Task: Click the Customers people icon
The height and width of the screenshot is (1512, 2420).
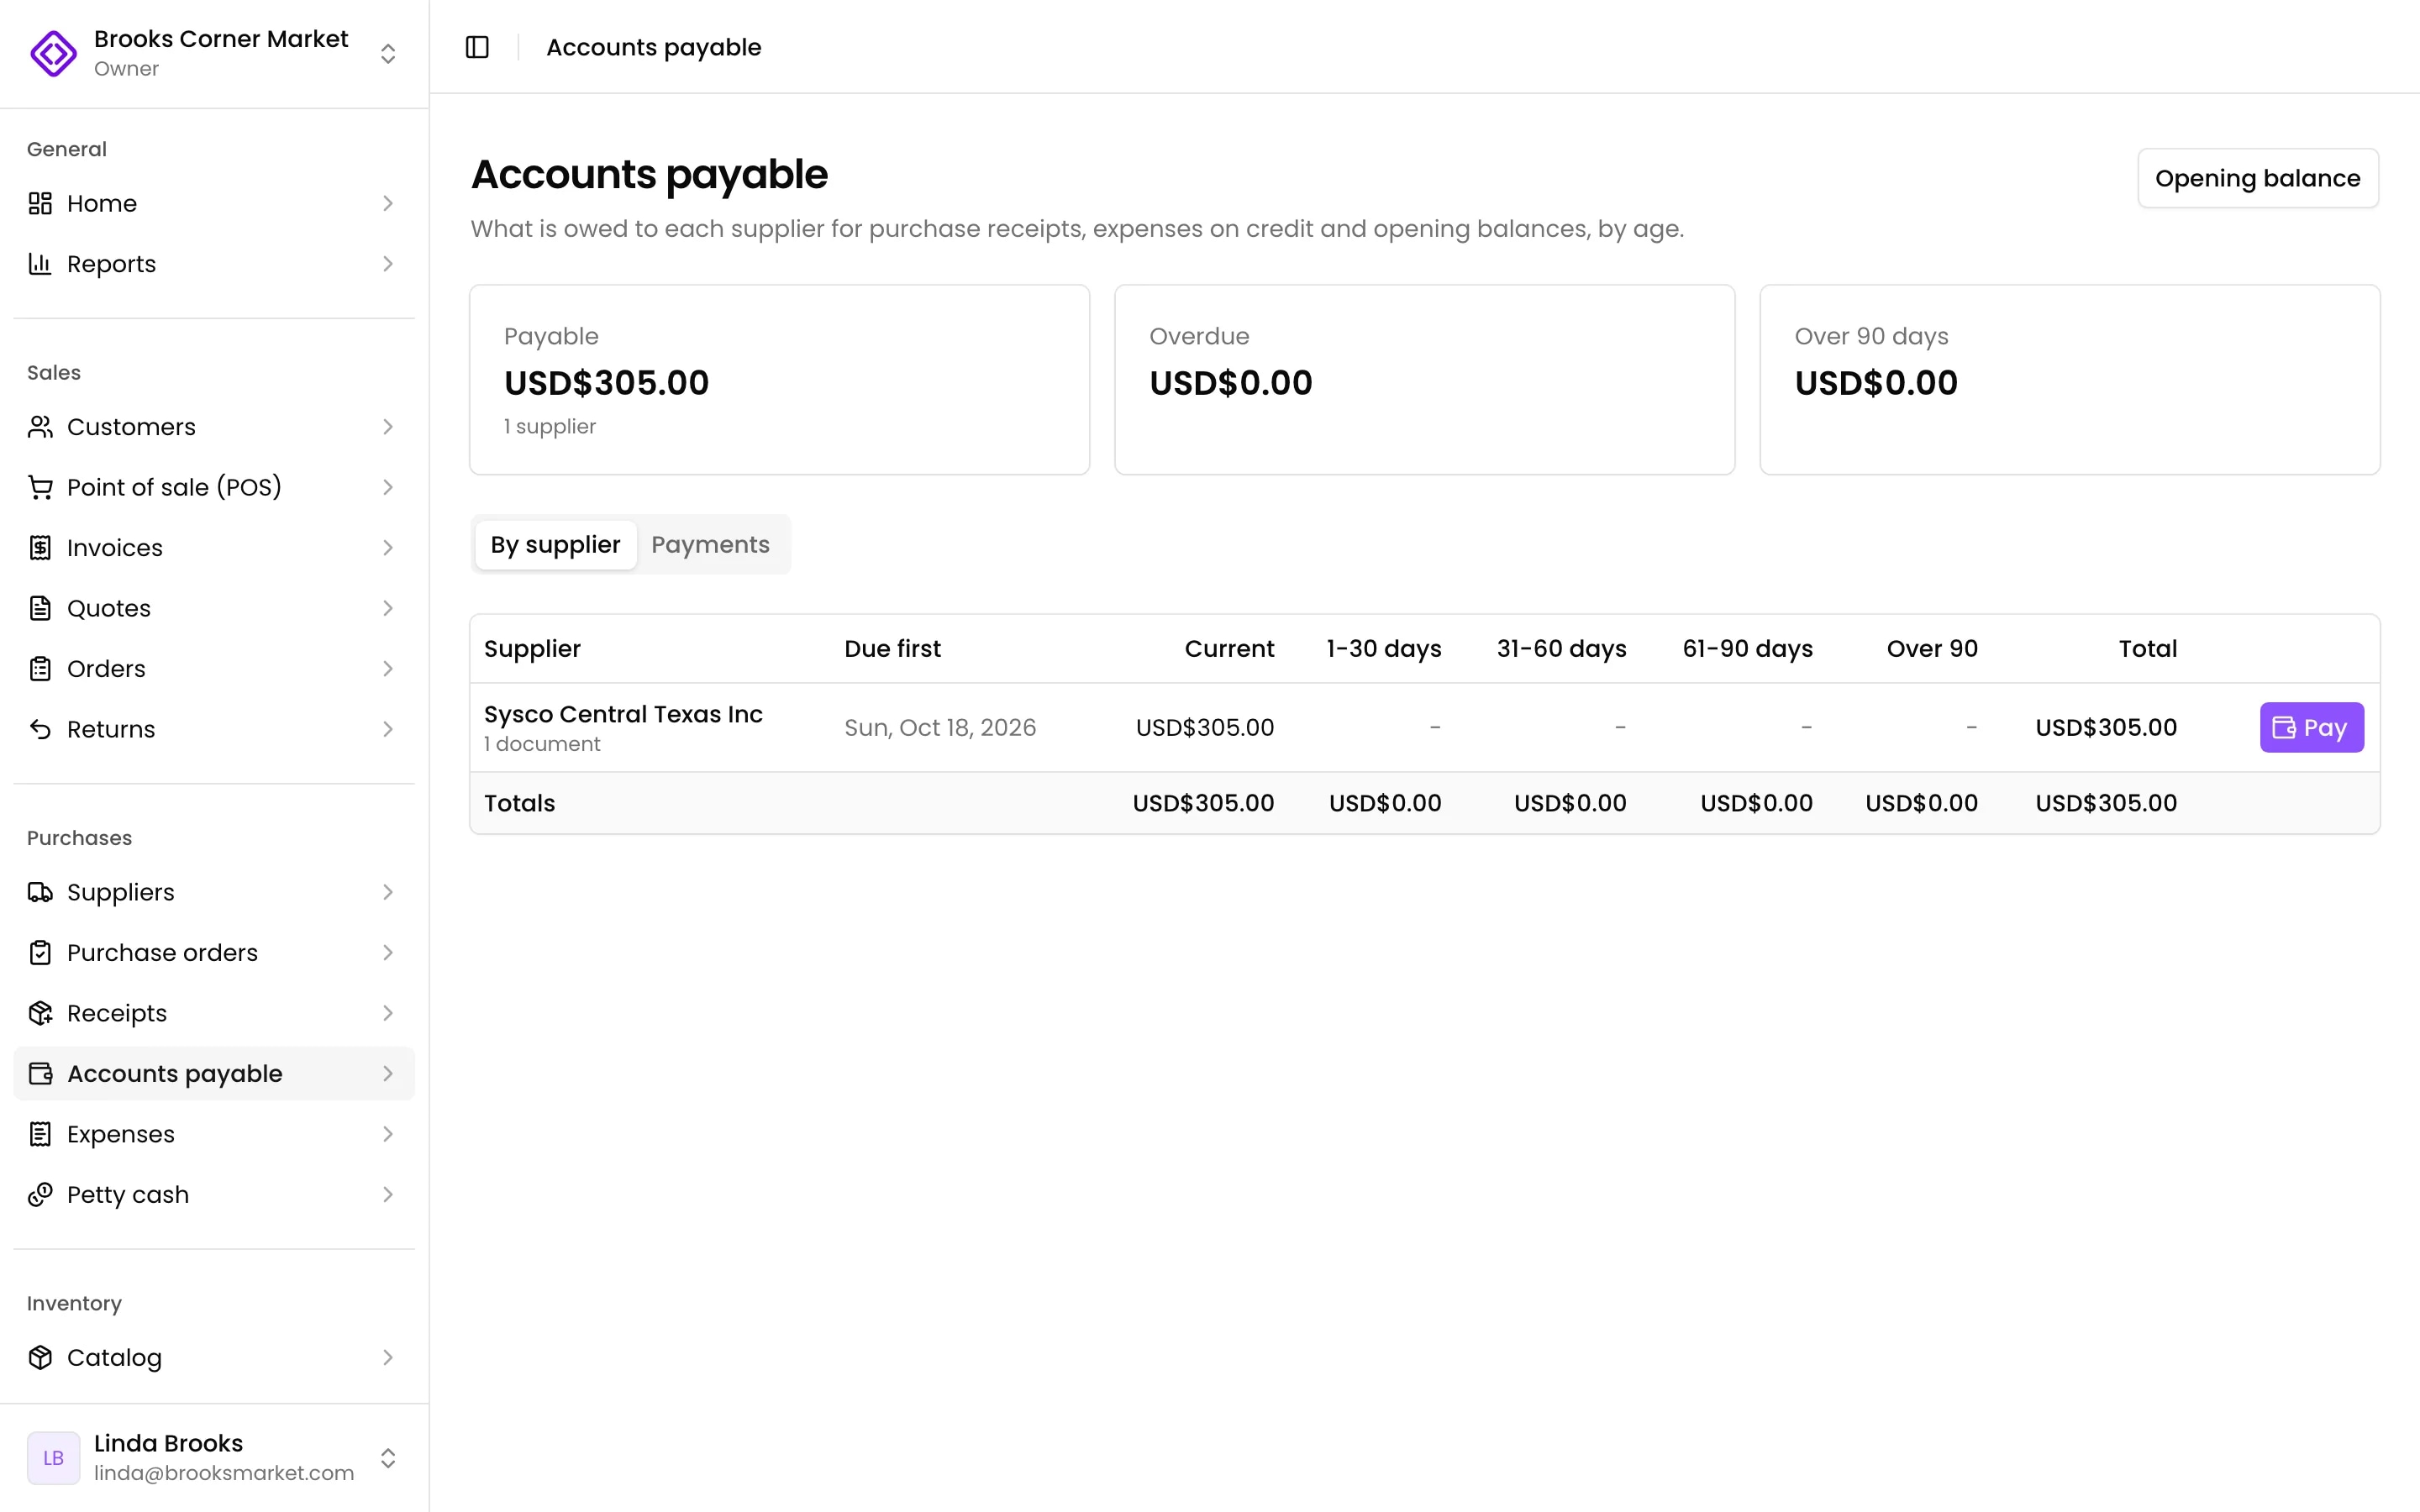Action: pyautogui.click(x=40, y=427)
